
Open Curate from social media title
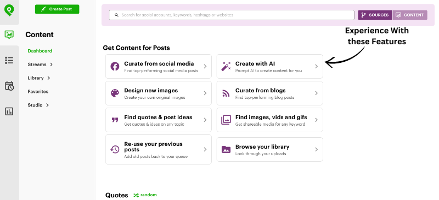159,63
